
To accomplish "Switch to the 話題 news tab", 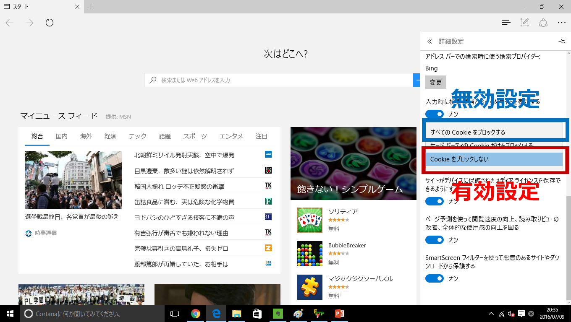I will tap(165, 136).
